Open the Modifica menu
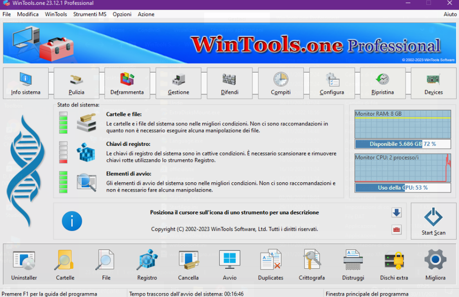This screenshot has height=297, width=459. tap(28, 14)
